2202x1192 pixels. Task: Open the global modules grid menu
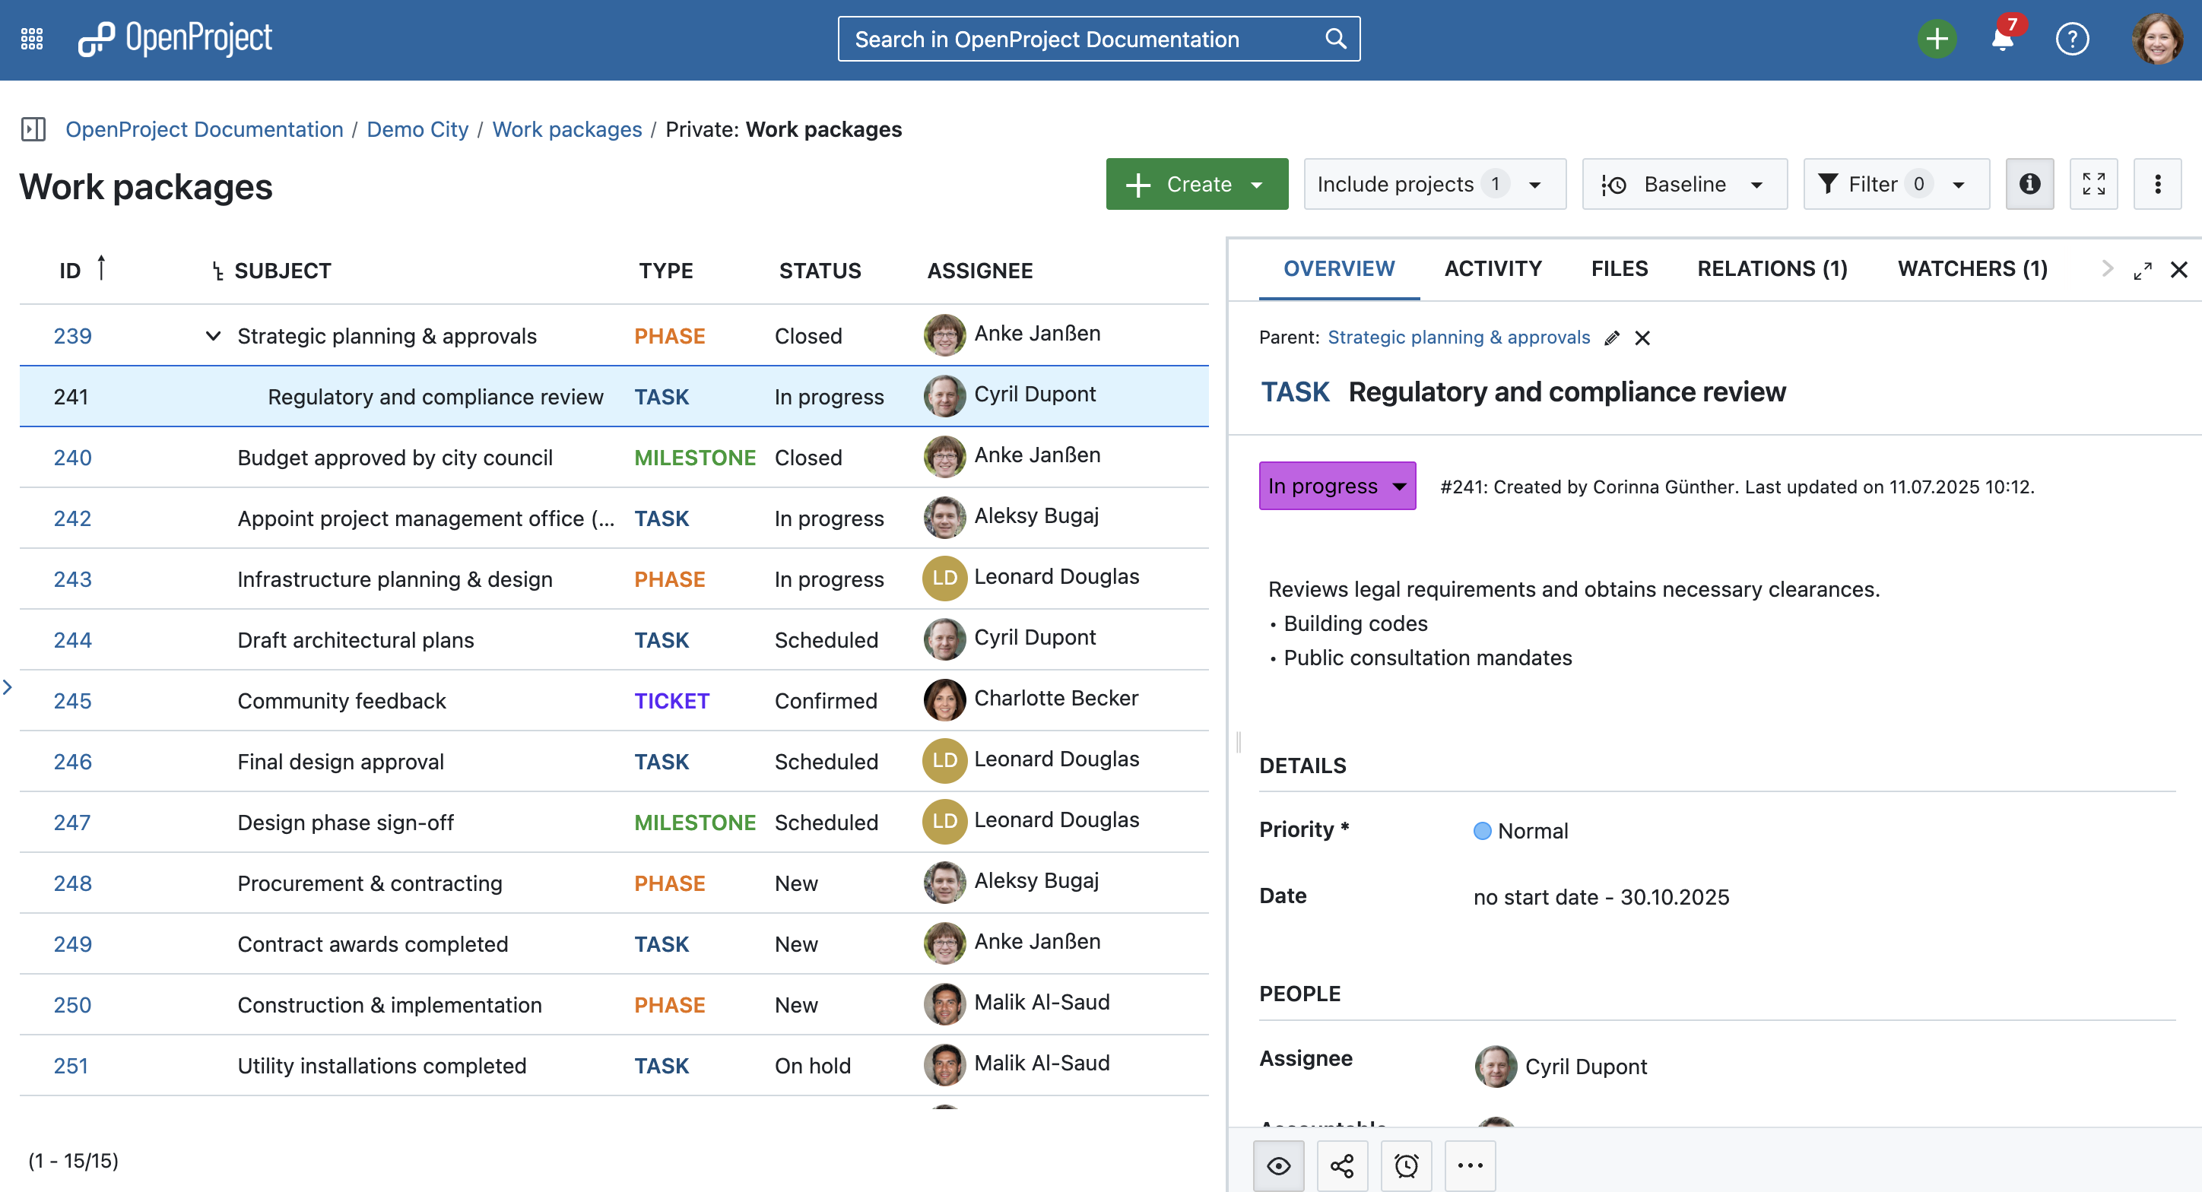[x=32, y=40]
